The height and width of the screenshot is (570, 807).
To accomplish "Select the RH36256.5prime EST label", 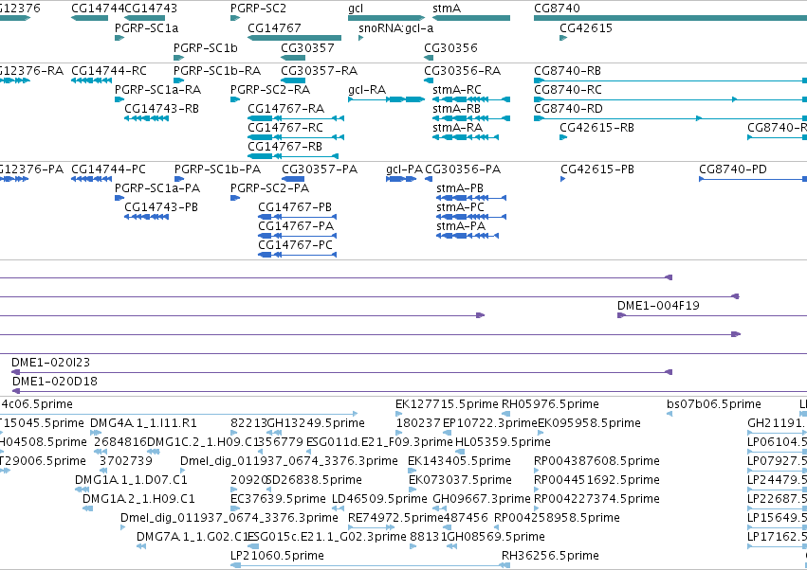I will [x=550, y=556].
